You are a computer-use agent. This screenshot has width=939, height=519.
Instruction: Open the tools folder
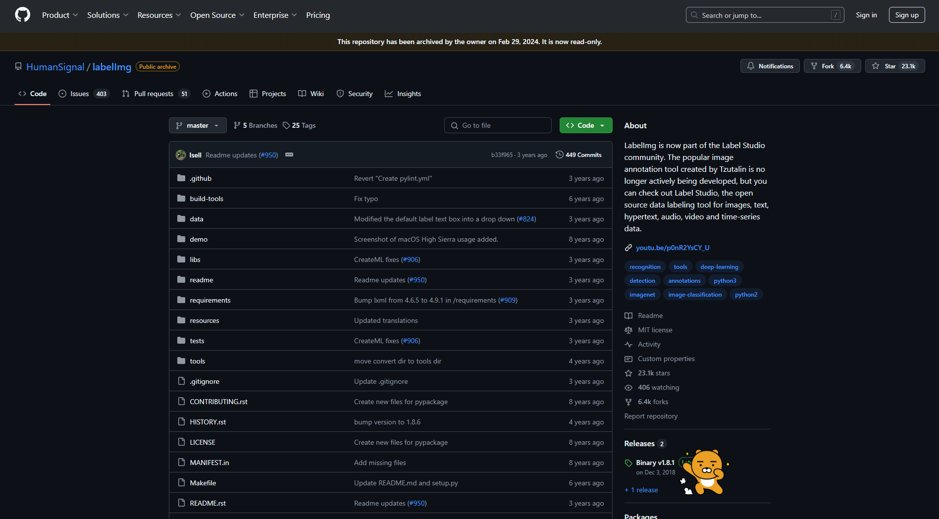coord(198,361)
